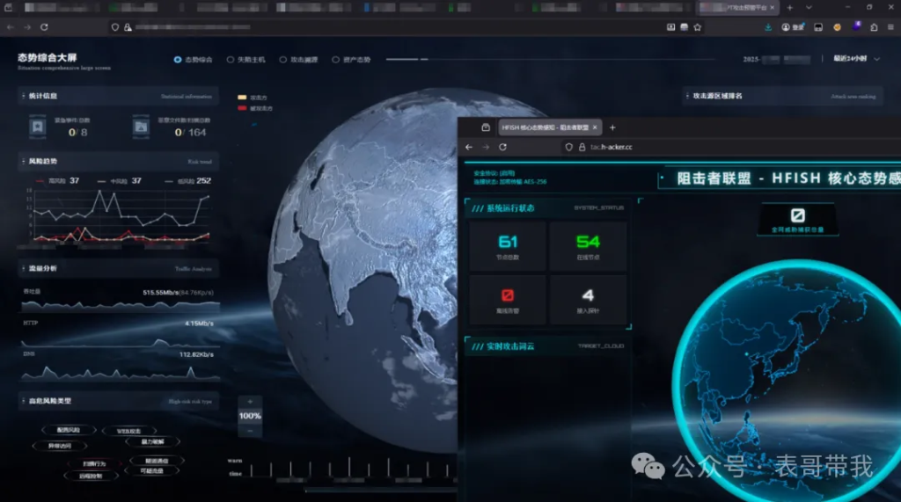
Task: Click the reload icon in the front browser
Action: tap(503, 147)
